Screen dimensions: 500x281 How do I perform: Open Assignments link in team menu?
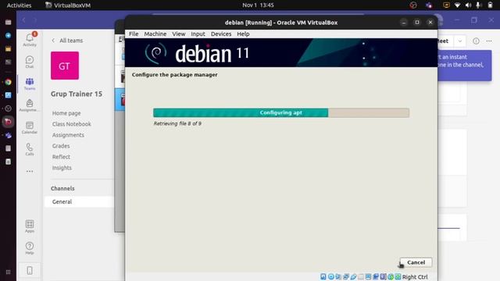point(68,135)
